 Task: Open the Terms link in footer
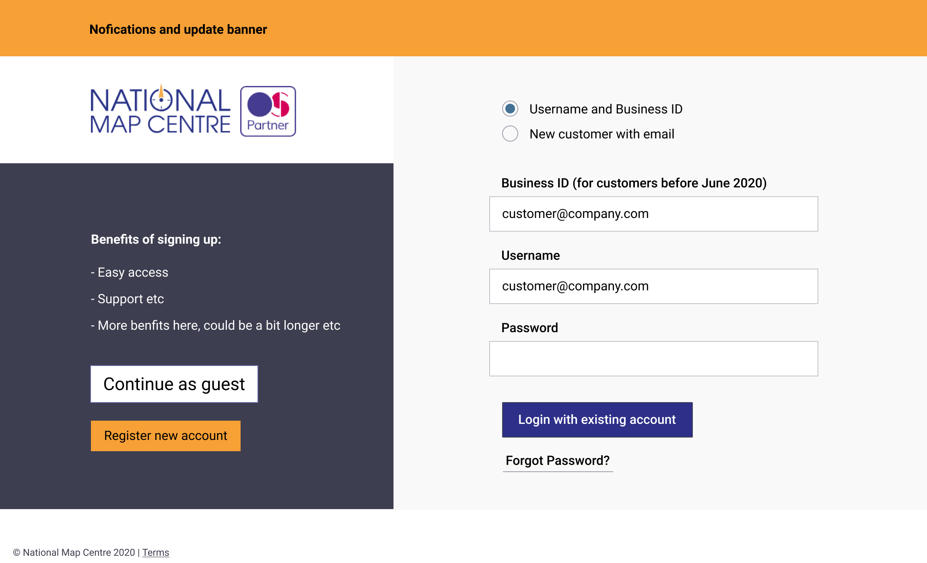tap(155, 553)
